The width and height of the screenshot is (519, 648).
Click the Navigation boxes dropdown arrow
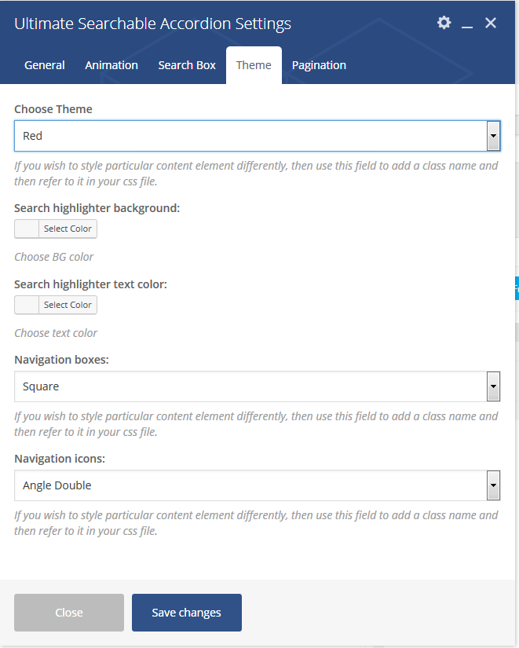tap(493, 386)
